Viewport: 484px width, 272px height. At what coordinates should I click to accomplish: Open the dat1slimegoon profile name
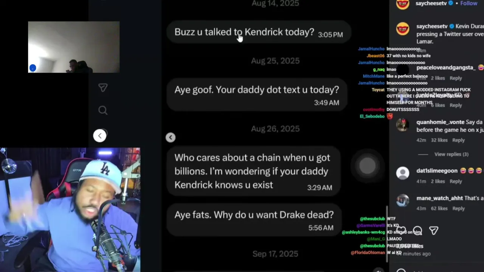[437, 171]
